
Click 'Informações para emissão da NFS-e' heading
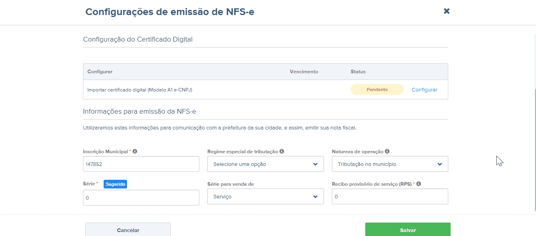click(139, 111)
